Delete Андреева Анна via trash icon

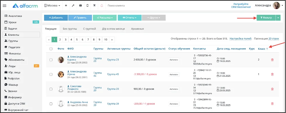[272, 104]
